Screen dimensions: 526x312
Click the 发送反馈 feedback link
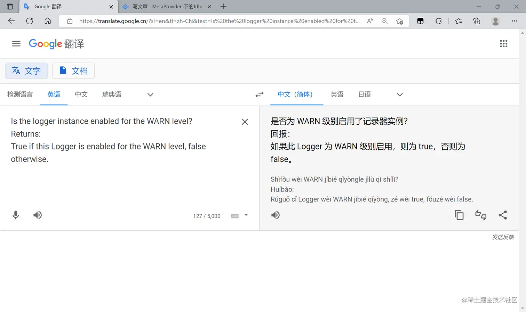click(x=503, y=237)
